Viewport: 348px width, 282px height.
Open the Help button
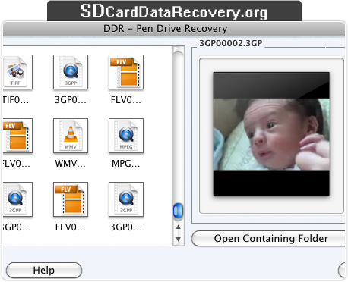[44, 271]
